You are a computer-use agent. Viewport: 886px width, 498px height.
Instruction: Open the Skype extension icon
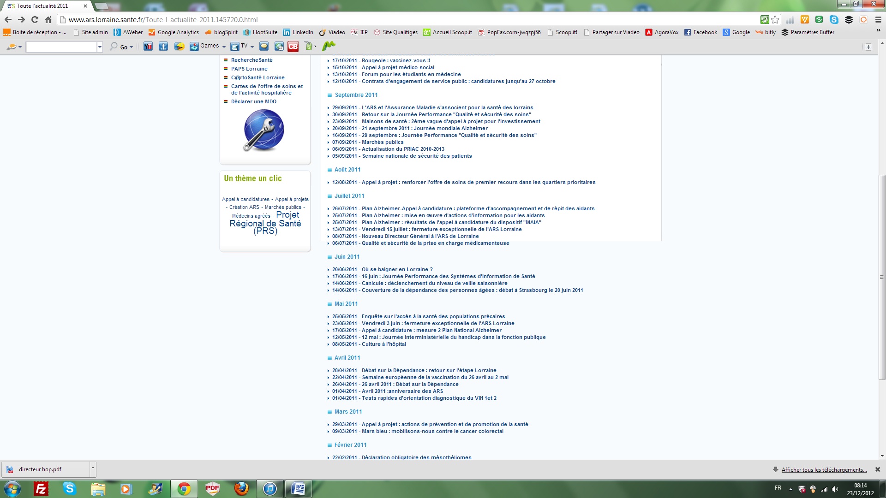[x=834, y=20]
